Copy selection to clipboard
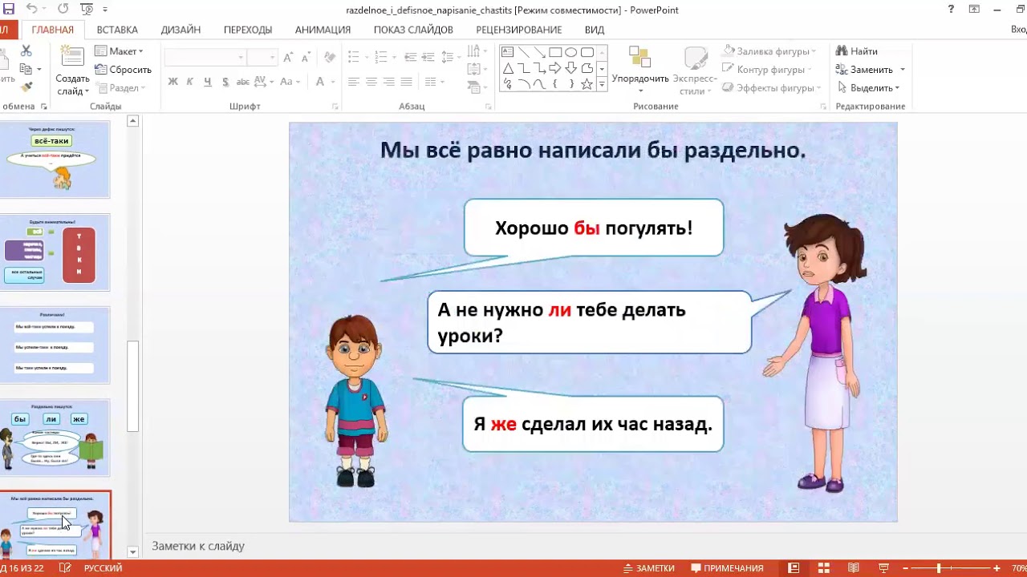 [x=26, y=70]
